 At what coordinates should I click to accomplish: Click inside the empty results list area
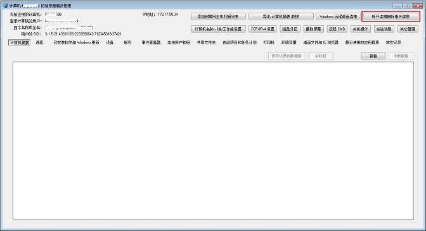point(213,140)
